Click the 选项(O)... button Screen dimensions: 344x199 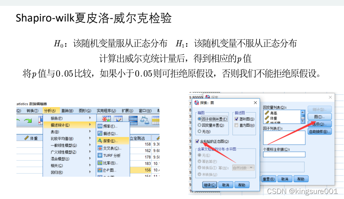pyautogui.click(x=319, y=124)
